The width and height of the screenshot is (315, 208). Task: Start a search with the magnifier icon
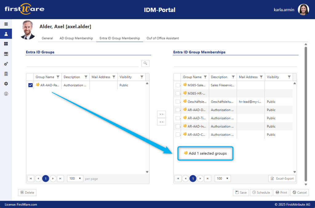pyautogui.click(x=145, y=63)
